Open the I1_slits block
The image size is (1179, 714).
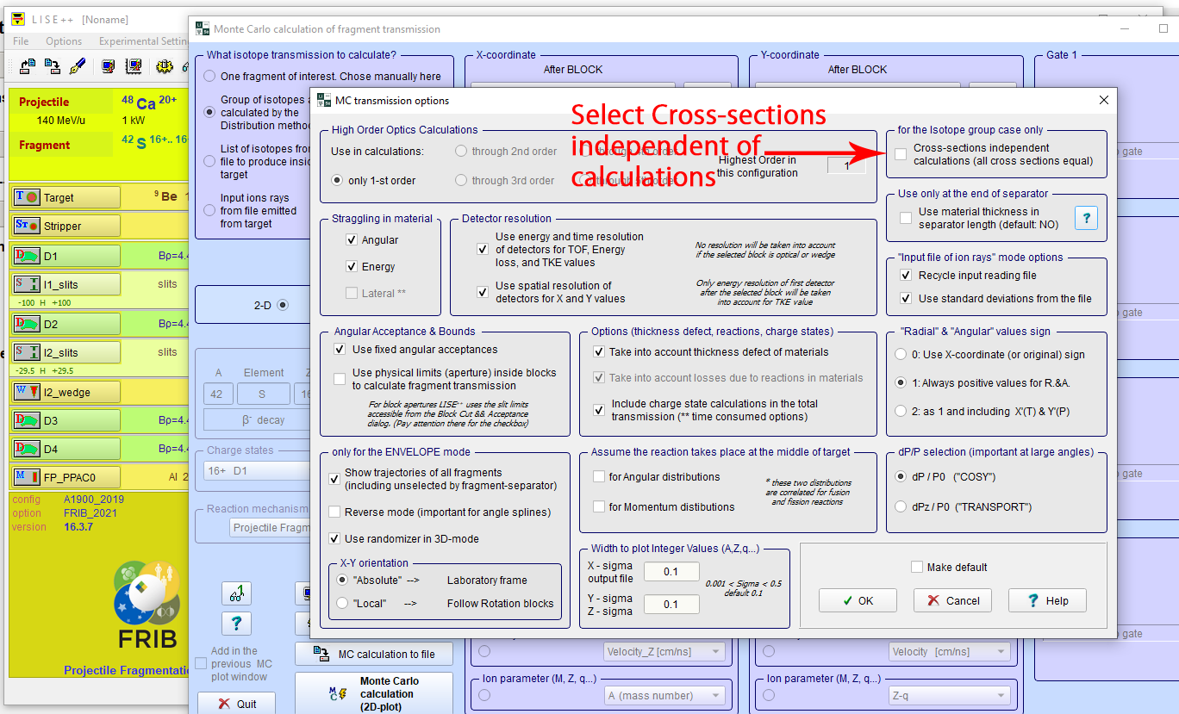pos(65,284)
